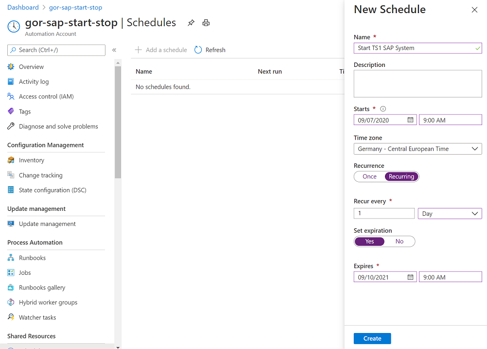Expand the Time zone dropdown
This screenshot has height=349, width=487.
pos(417,149)
